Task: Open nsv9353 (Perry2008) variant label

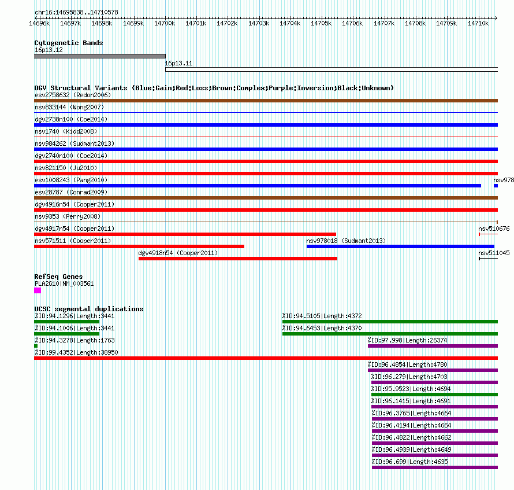Action: point(68,216)
